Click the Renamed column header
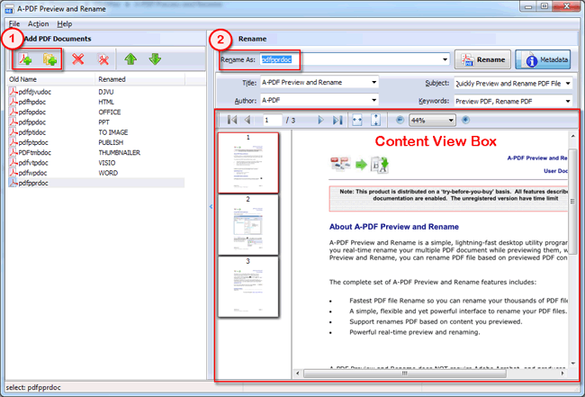585x397 pixels. 139,79
